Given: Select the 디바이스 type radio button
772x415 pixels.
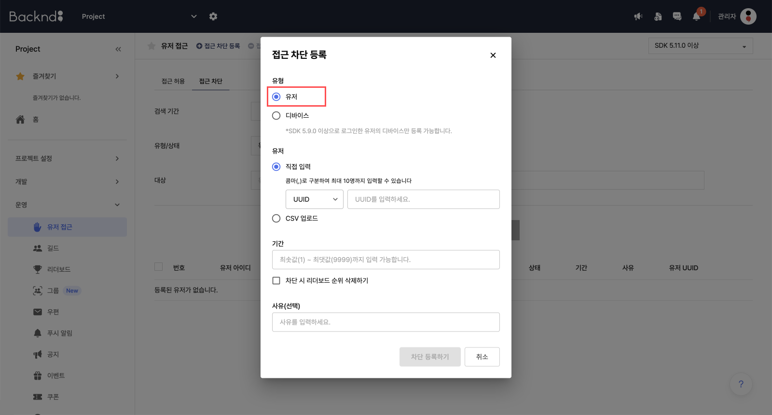Looking at the screenshot, I should (x=276, y=115).
